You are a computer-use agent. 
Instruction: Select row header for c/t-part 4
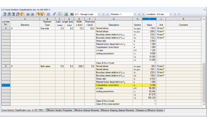tap(6, 28)
